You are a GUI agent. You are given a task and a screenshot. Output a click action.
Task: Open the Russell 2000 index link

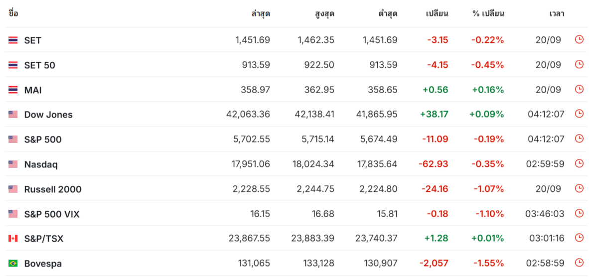53,189
